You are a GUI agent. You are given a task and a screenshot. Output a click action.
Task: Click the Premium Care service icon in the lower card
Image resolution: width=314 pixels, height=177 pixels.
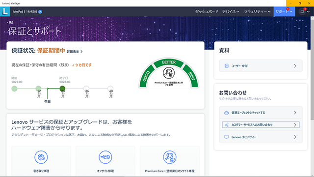[170, 157]
